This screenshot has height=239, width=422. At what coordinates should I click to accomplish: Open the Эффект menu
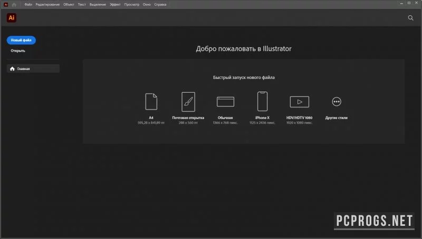click(x=115, y=5)
